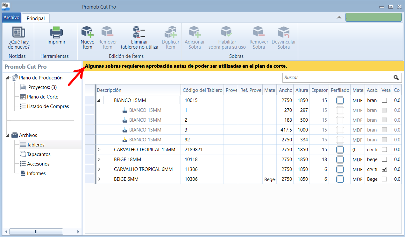Collapse the Archivos tree node

tap(8, 136)
